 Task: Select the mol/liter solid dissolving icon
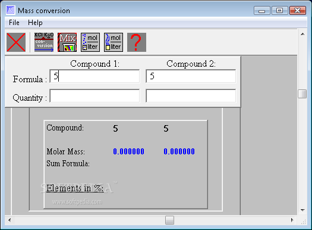(90, 42)
